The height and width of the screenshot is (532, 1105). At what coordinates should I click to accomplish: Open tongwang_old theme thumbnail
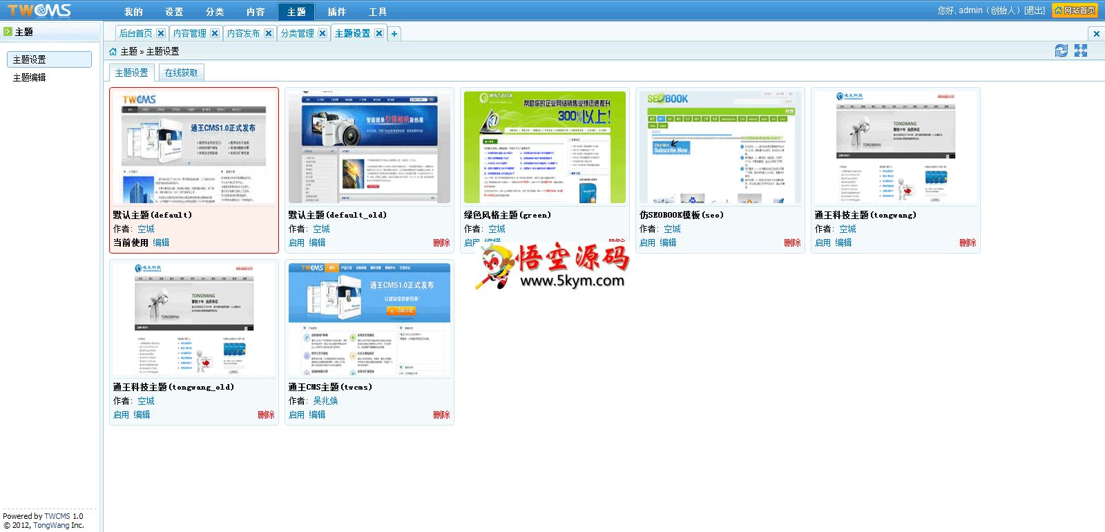click(194, 320)
